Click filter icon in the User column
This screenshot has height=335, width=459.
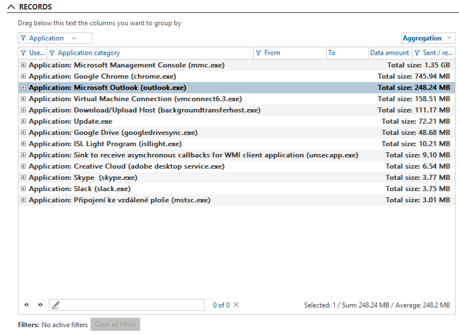(x=24, y=53)
